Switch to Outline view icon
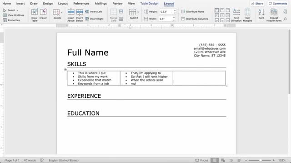291x163 pixels. click(231, 160)
